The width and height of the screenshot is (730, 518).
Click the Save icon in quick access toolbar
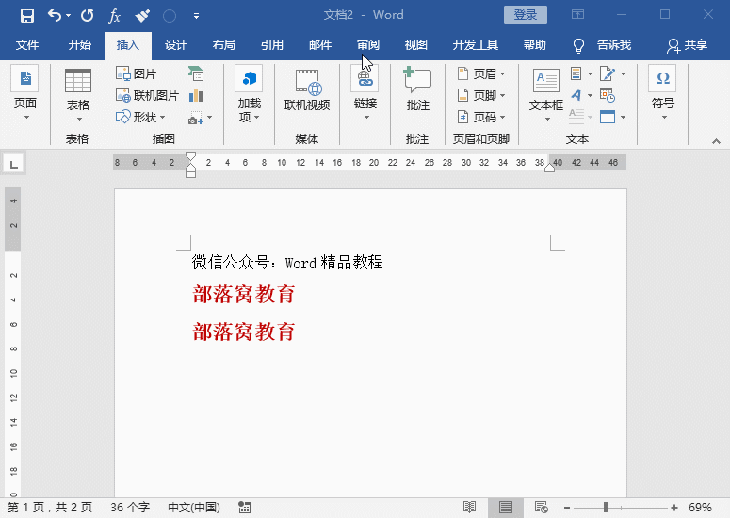tap(26, 15)
